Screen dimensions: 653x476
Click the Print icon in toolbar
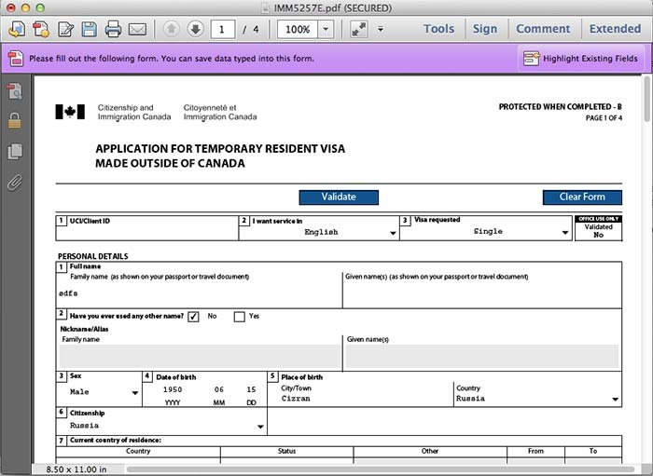pyautogui.click(x=114, y=29)
